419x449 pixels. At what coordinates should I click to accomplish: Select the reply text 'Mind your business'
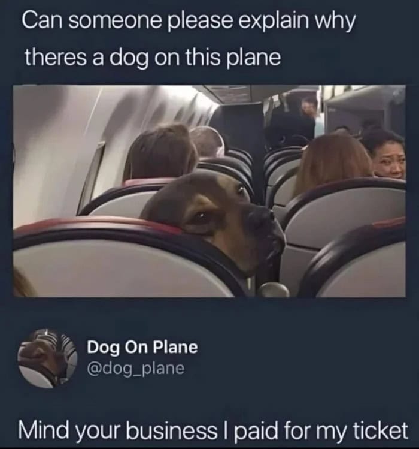[117, 430]
